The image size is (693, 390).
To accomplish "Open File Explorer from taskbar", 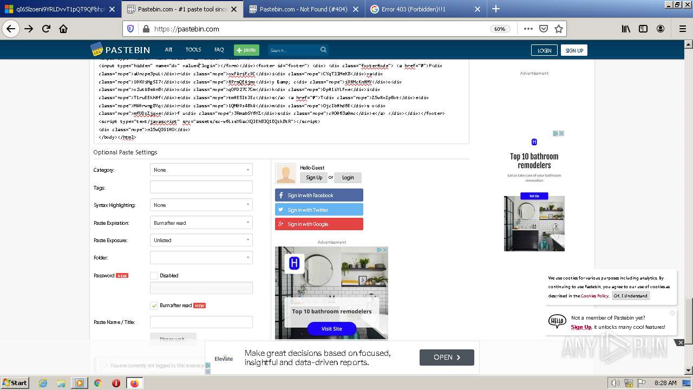I will 61,383.
